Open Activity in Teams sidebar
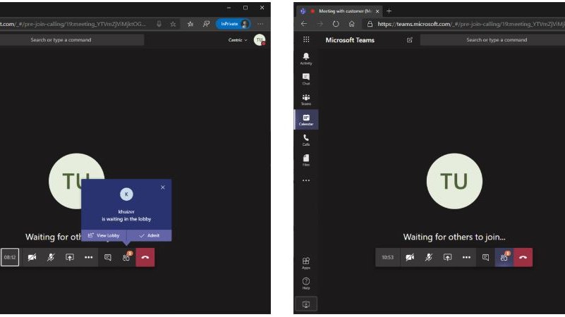 click(306, 58)
